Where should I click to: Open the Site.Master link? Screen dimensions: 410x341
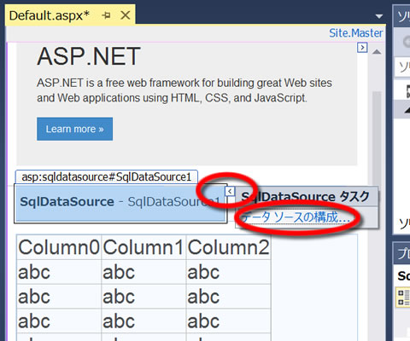pyautogui.click(x=356, y=33)
